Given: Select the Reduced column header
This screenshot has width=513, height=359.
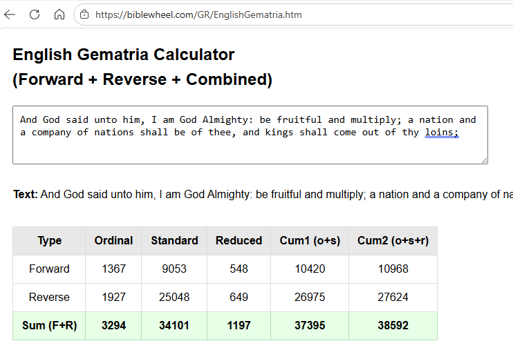Looking at the screenshot, I should click(x=239, y=241).
